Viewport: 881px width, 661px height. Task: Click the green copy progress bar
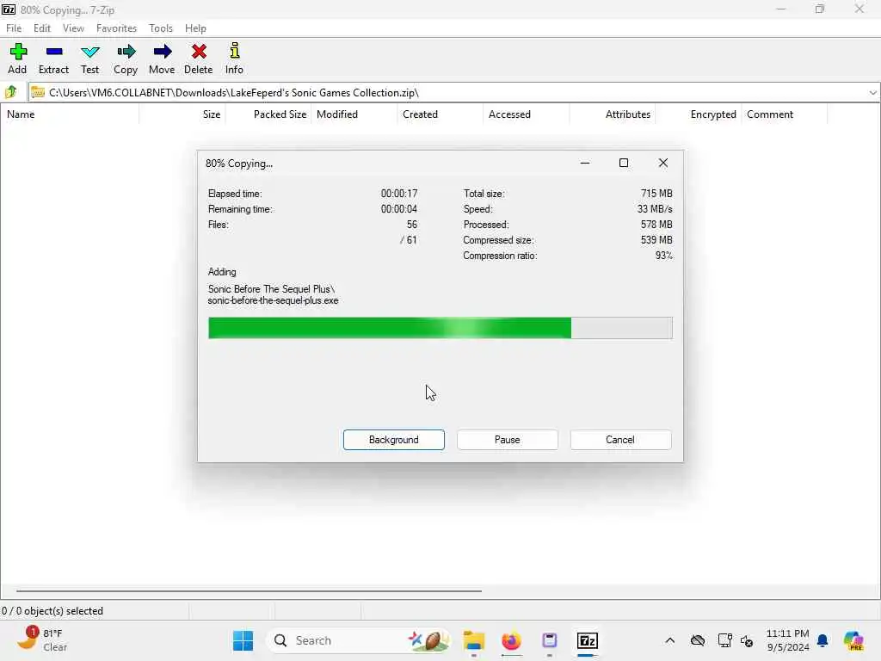tap(440, 328)
